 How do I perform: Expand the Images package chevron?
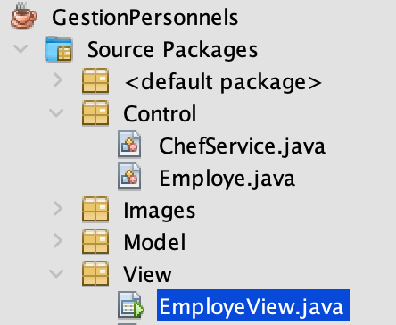(x=58, y=209)
